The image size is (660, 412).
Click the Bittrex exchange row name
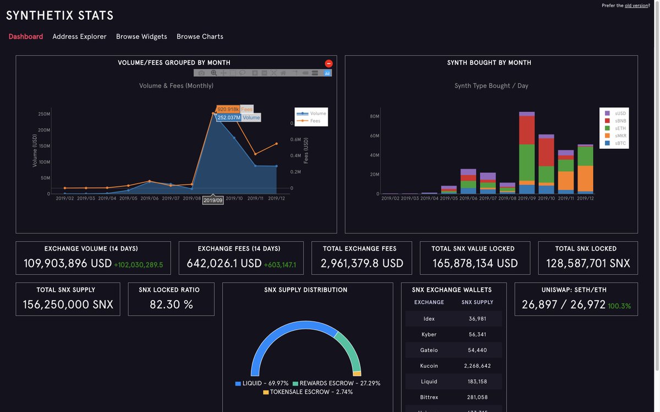click(429, 397)
